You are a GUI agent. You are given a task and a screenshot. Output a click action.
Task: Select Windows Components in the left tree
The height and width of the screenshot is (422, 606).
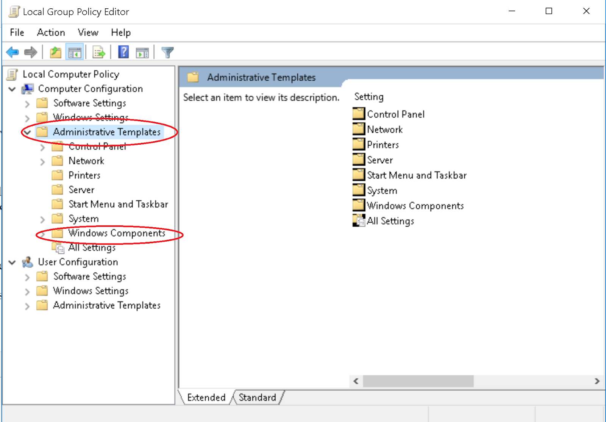tap(117, 233)
